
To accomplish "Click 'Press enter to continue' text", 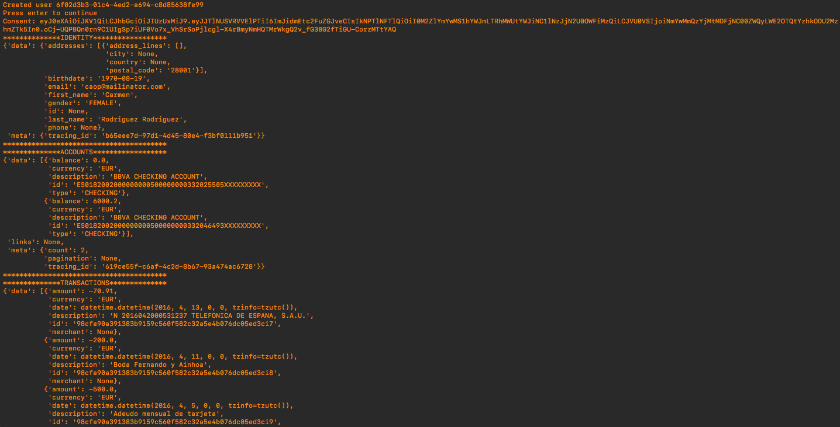I will click(x=50, y=13).
